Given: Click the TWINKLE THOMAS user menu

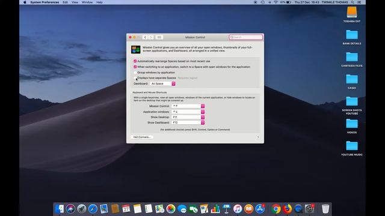Looking at the screenshot, I should coord(335,2).
